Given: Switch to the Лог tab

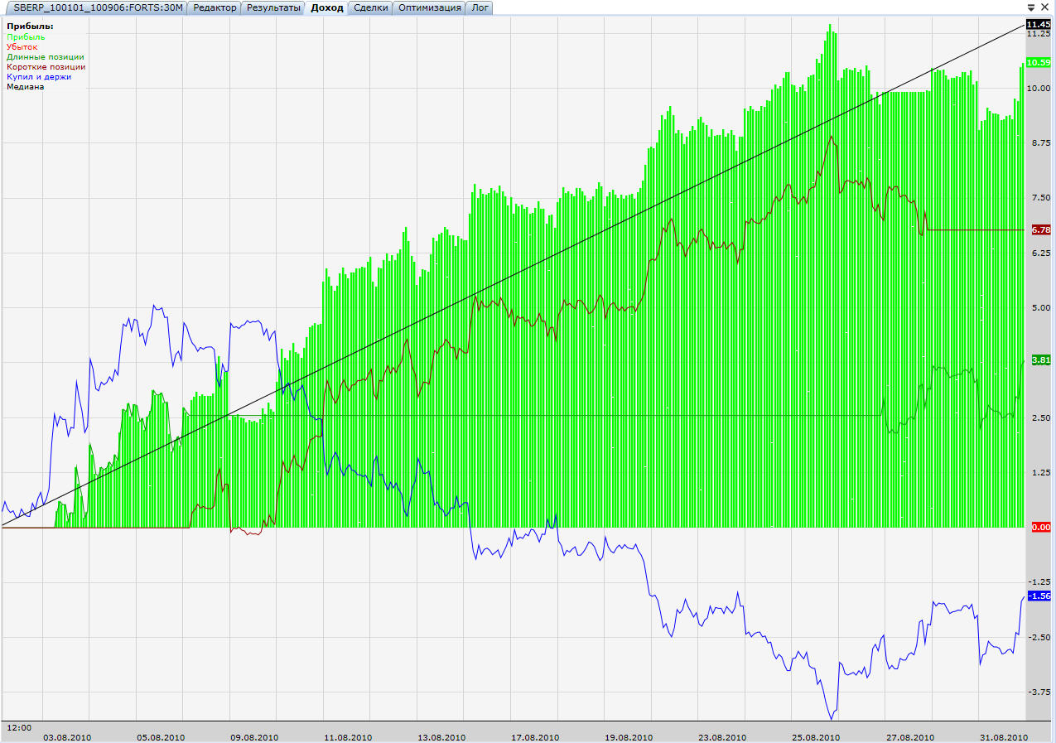Looking at the screenshot, I should tap(480, 7).
